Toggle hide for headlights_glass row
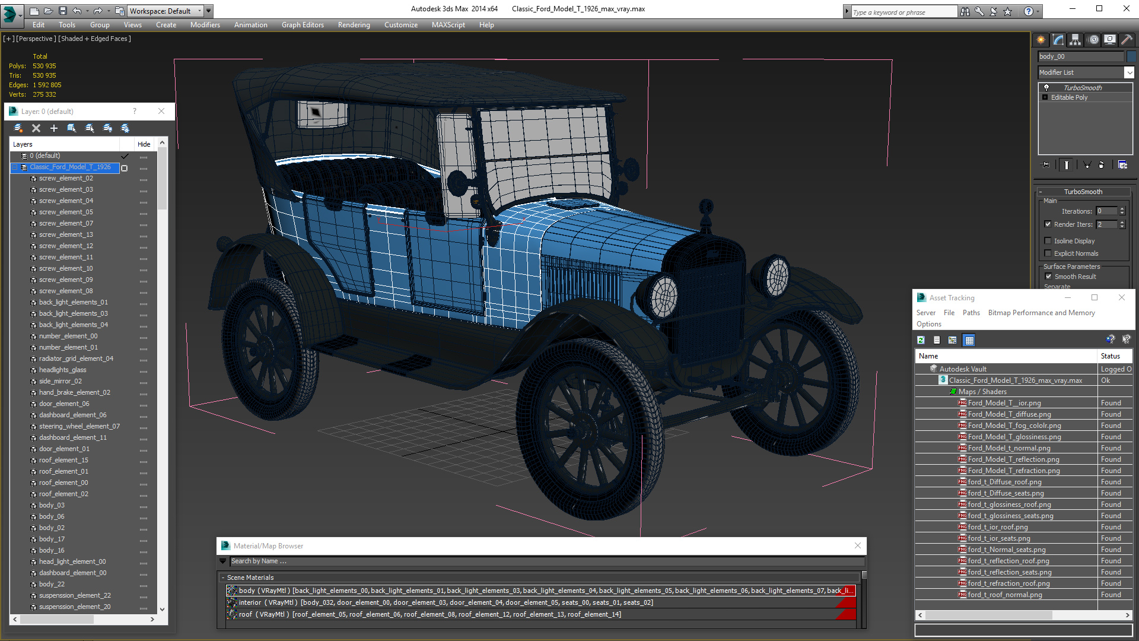 [144, 370]
